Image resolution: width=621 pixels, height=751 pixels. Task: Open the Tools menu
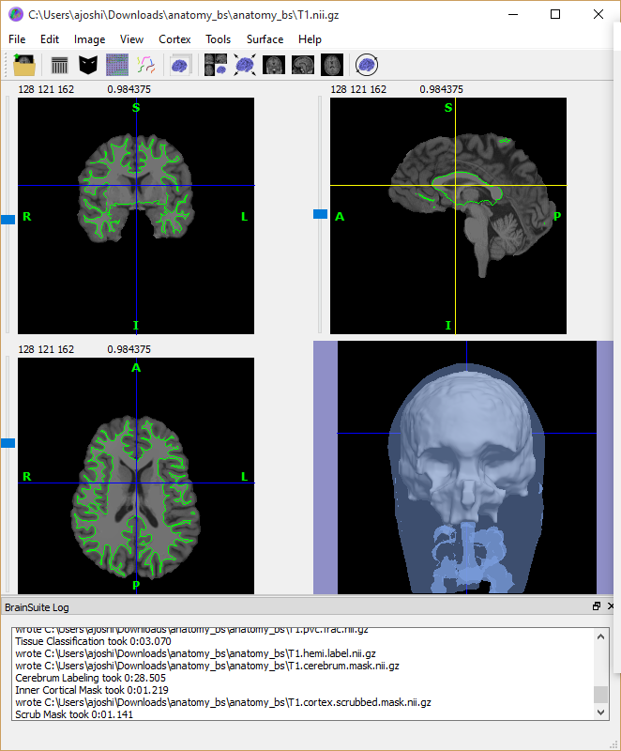click(x=218, y=39)
